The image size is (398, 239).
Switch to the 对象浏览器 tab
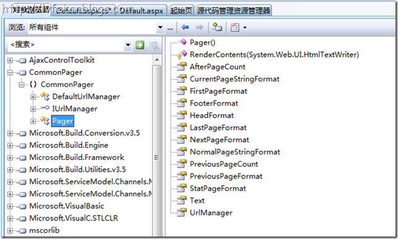tap(30, 10)
